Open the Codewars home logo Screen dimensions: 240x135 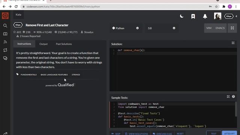tap(5, 16)
